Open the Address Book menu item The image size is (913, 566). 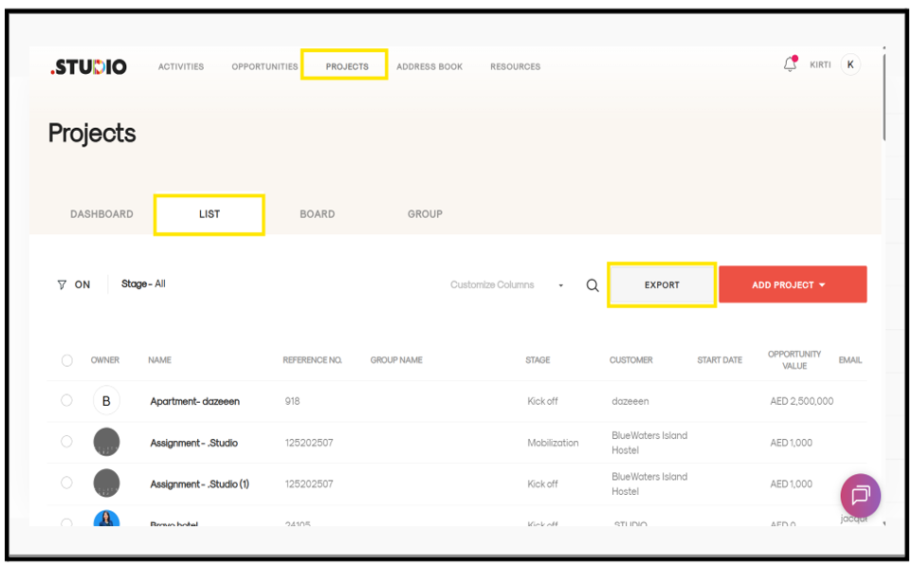point(429,66)
